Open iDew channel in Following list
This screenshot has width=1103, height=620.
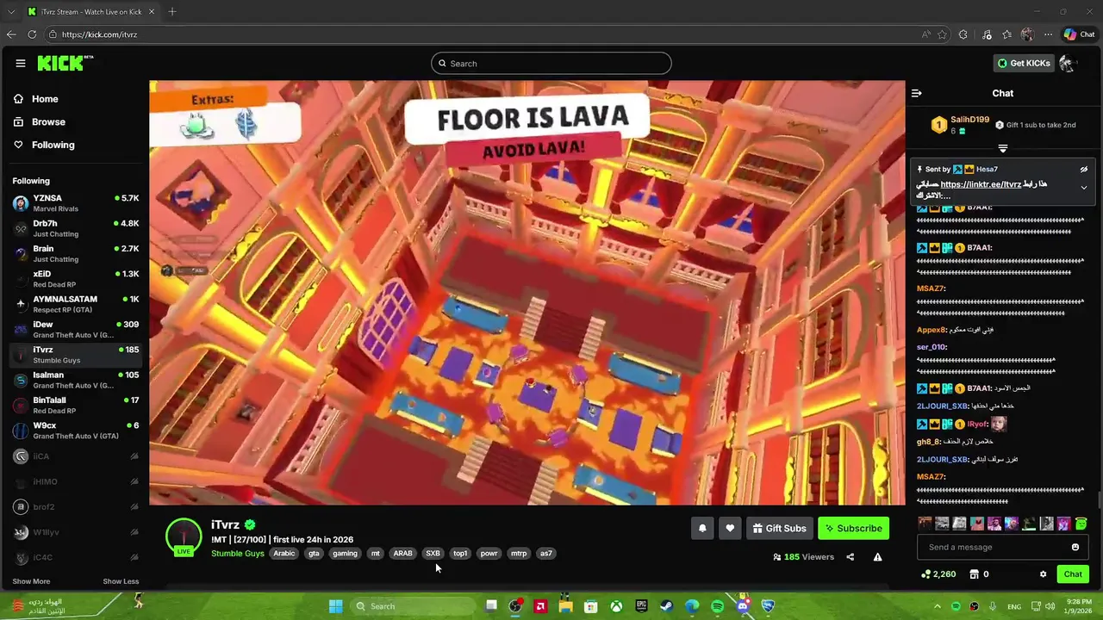tap(76, 329)
